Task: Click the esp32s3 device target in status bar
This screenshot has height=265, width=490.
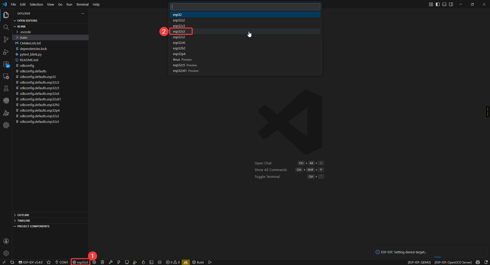Action: click(x=80, y=262)
